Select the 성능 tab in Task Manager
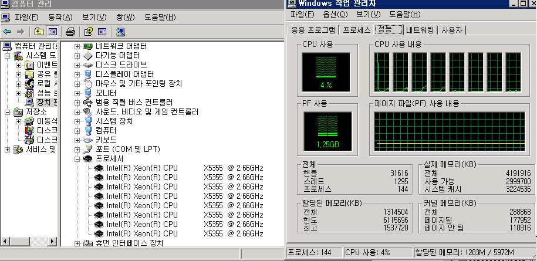The width and height of the screenshot is (537, 261). 389,29
